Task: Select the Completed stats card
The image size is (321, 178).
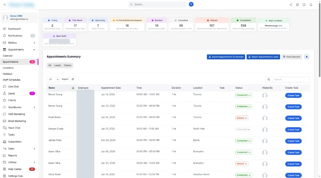Action: click(x=243, y=24)
